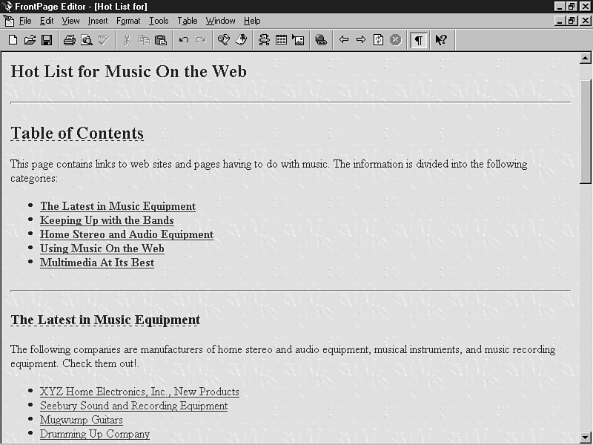Click the Undo arrow icon
The width and height of the screenshot is (593, 445).
pyautogui.click(x=184, y=40)
